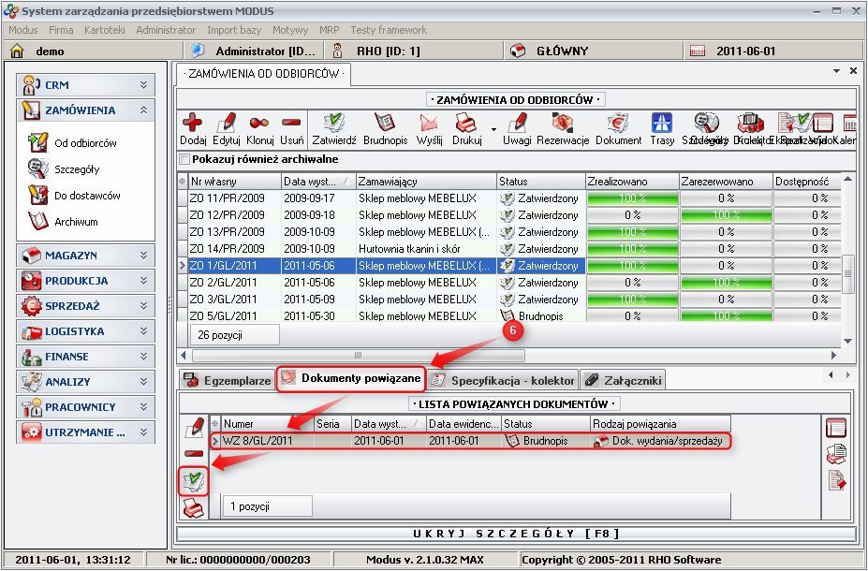The width and height of the screenshot is (868, 571).
Task: Collapse the ZAMÓWIENIA sidebar section
Action: [x=143, y=110]
